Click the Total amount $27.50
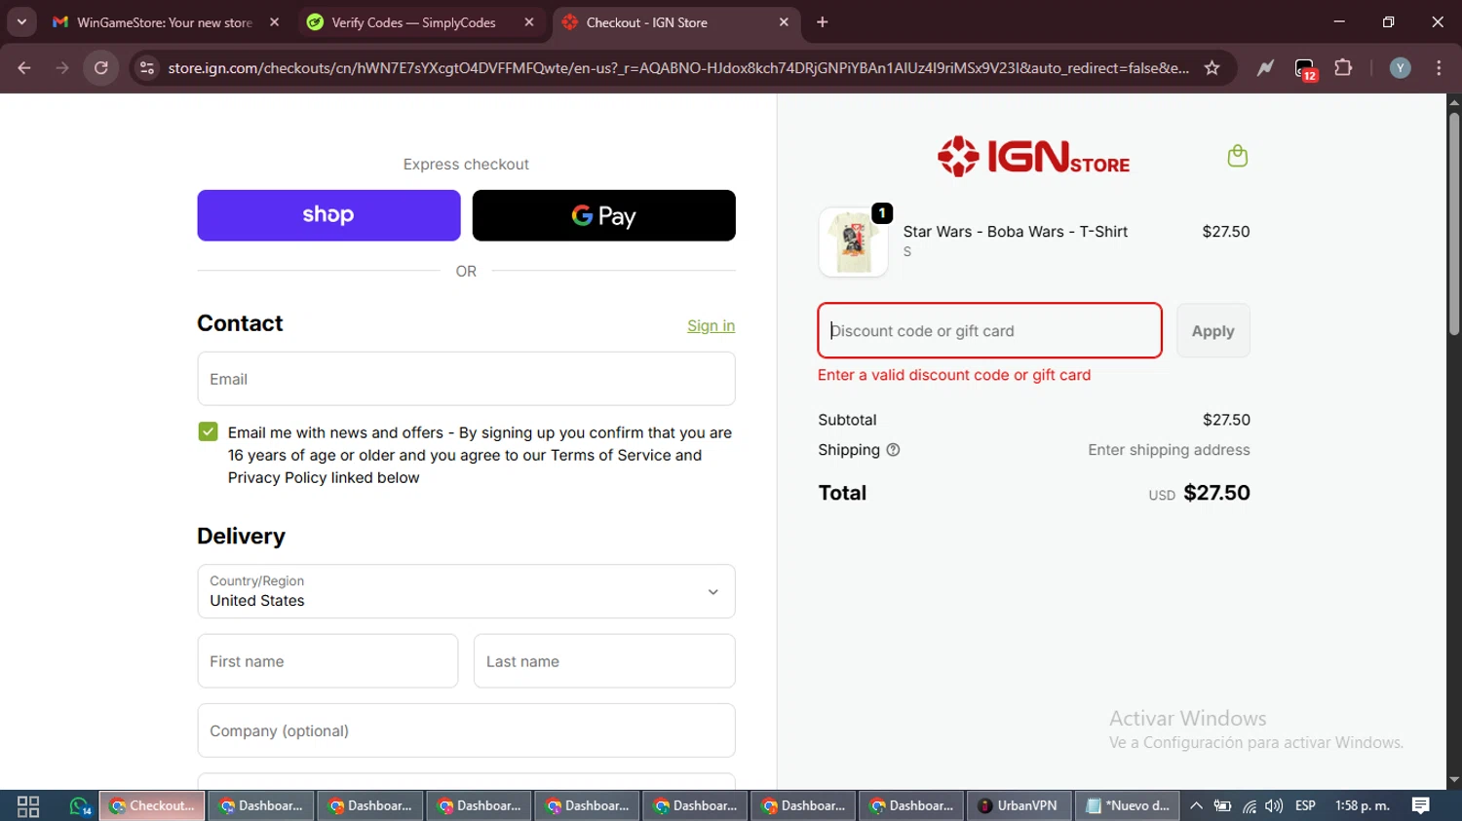 point(1216,493)
